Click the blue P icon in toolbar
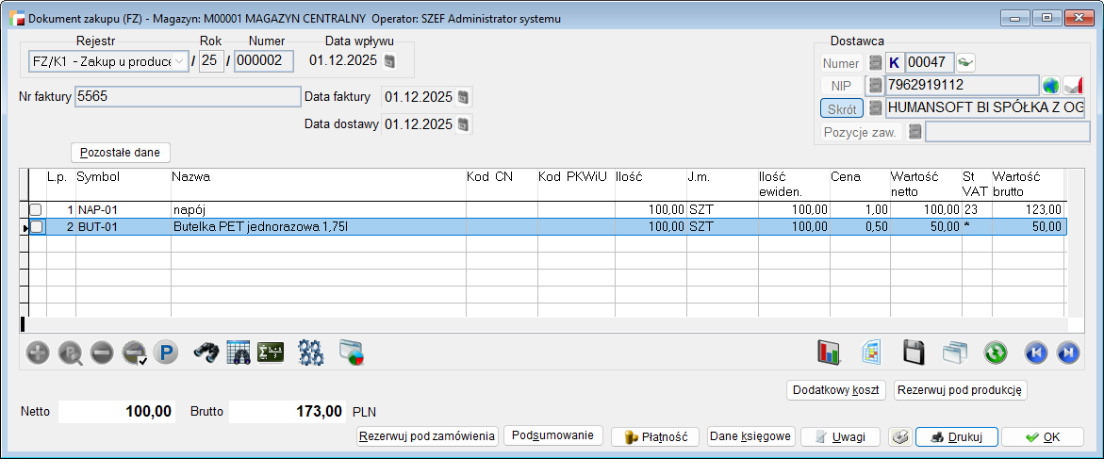This screenshot has width=1104, height=459. click(x=166, y=353)
